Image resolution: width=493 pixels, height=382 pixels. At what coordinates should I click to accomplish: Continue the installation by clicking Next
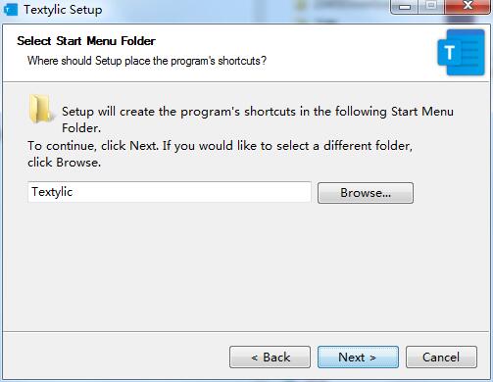tap(358, 357)
